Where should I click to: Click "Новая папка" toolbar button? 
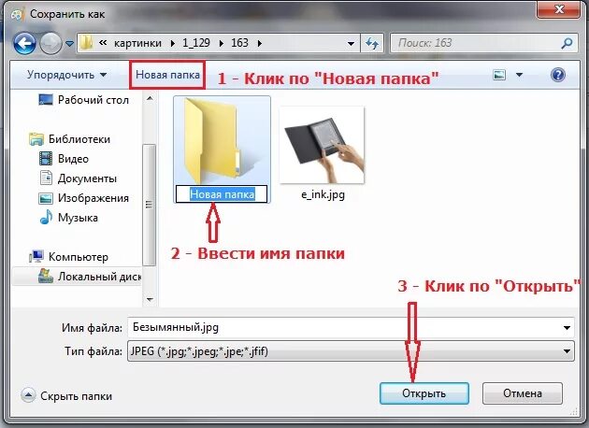(167, 75)
